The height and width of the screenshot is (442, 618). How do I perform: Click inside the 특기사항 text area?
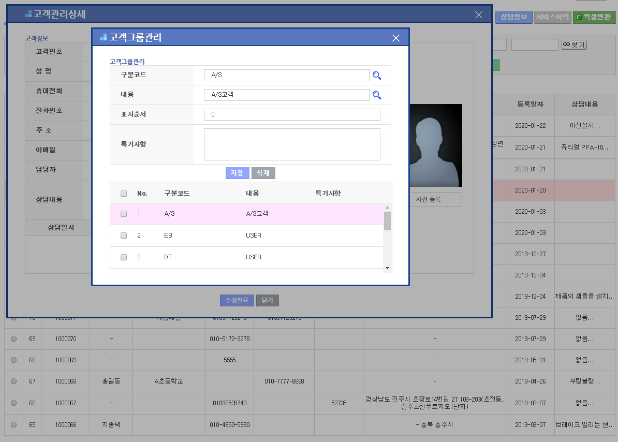point(292,144)
